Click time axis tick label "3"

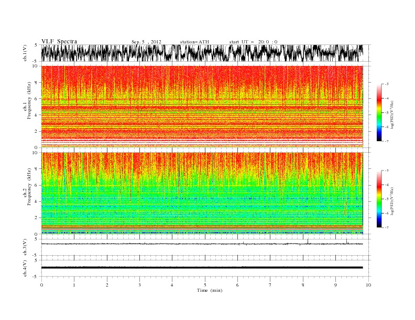coord(139,285)
